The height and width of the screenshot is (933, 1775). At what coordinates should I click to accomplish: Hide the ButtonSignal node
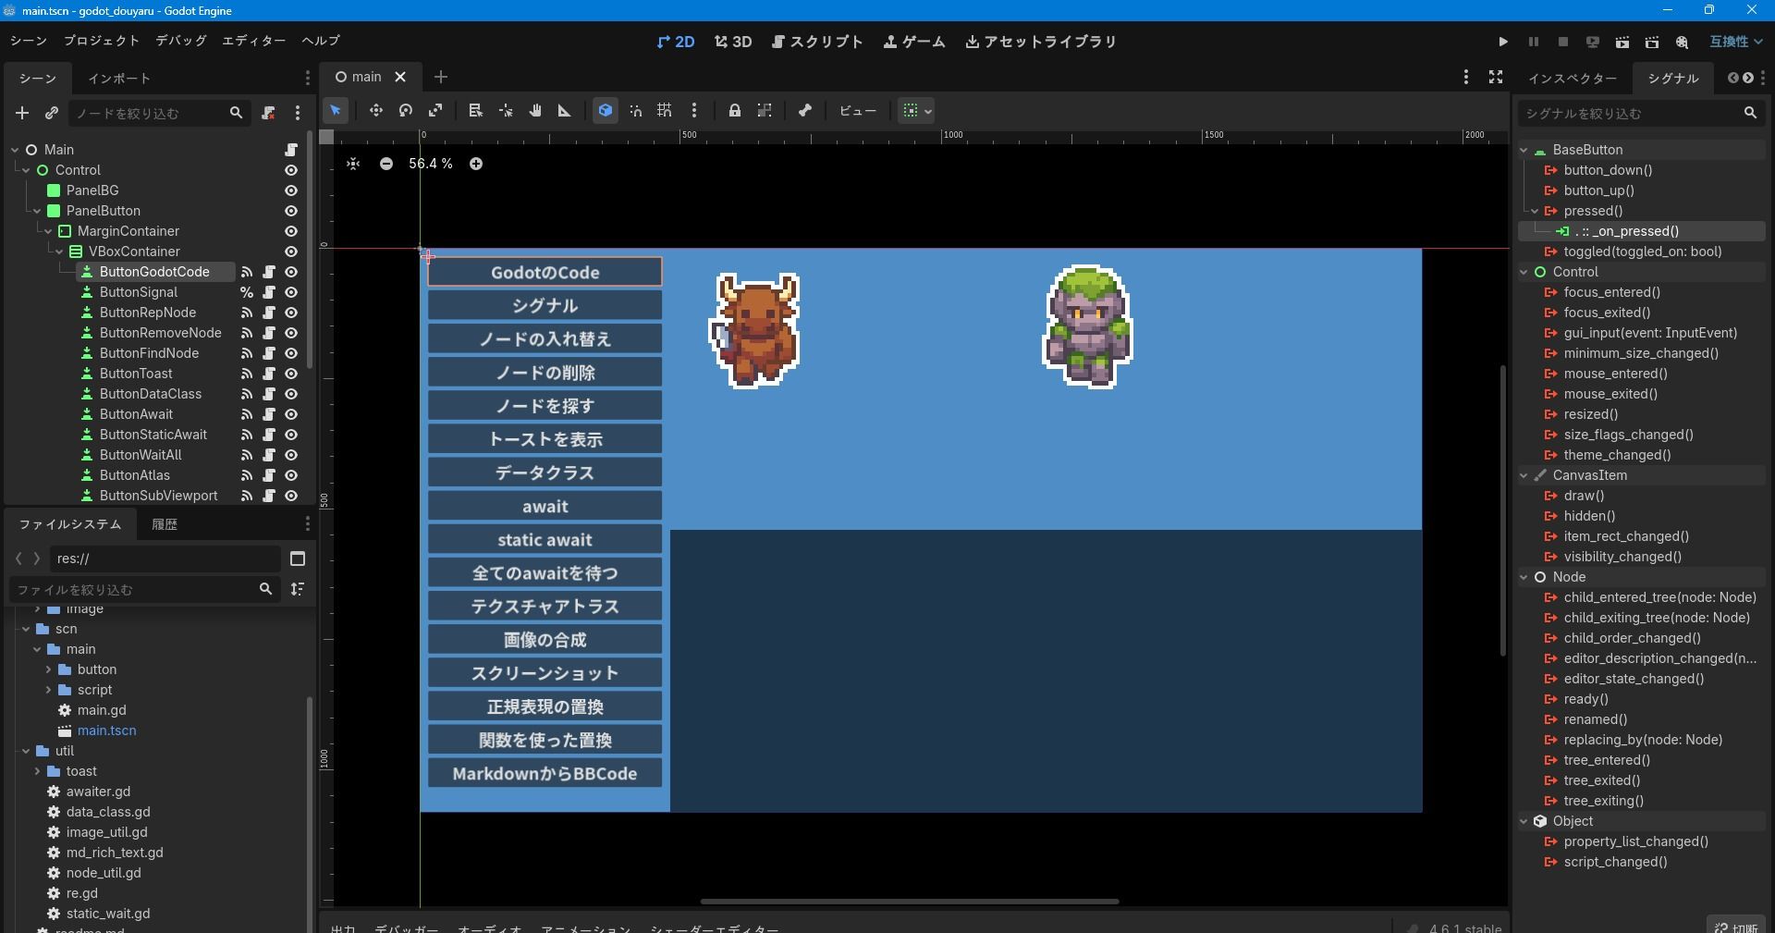(x=290, y=292)
